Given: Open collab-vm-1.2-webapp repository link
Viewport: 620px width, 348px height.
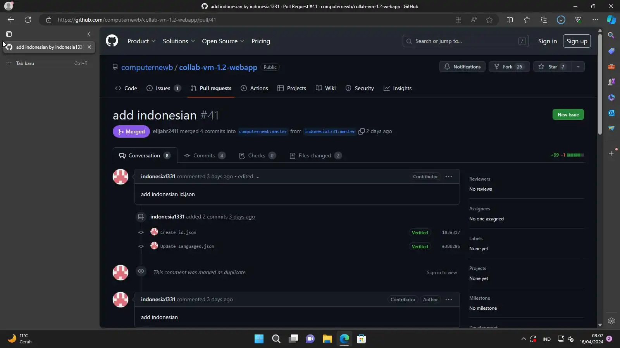Looking at the screenshot, I should [218, 67].
